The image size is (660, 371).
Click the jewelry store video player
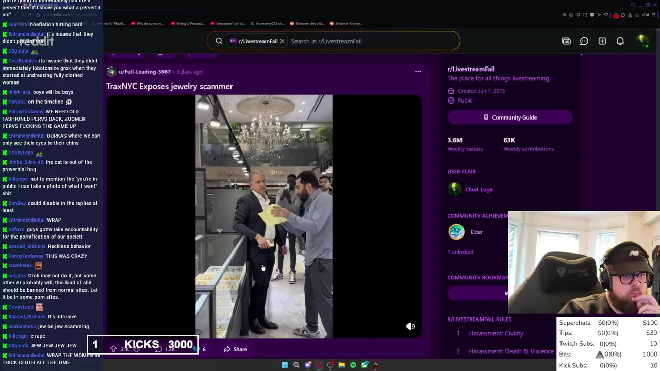coord(264,216)
